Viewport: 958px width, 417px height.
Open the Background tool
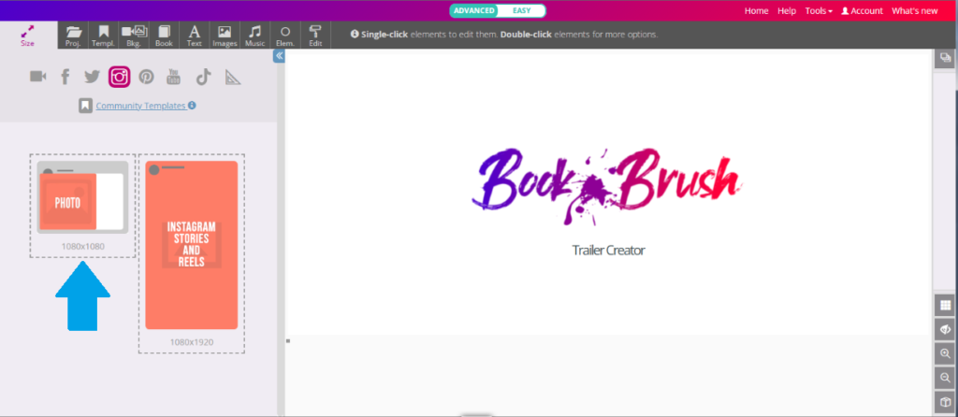(x=133, y=36)
